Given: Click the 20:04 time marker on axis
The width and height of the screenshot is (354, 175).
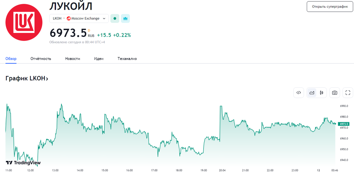Looking at the screenshot, I should 222,170.
